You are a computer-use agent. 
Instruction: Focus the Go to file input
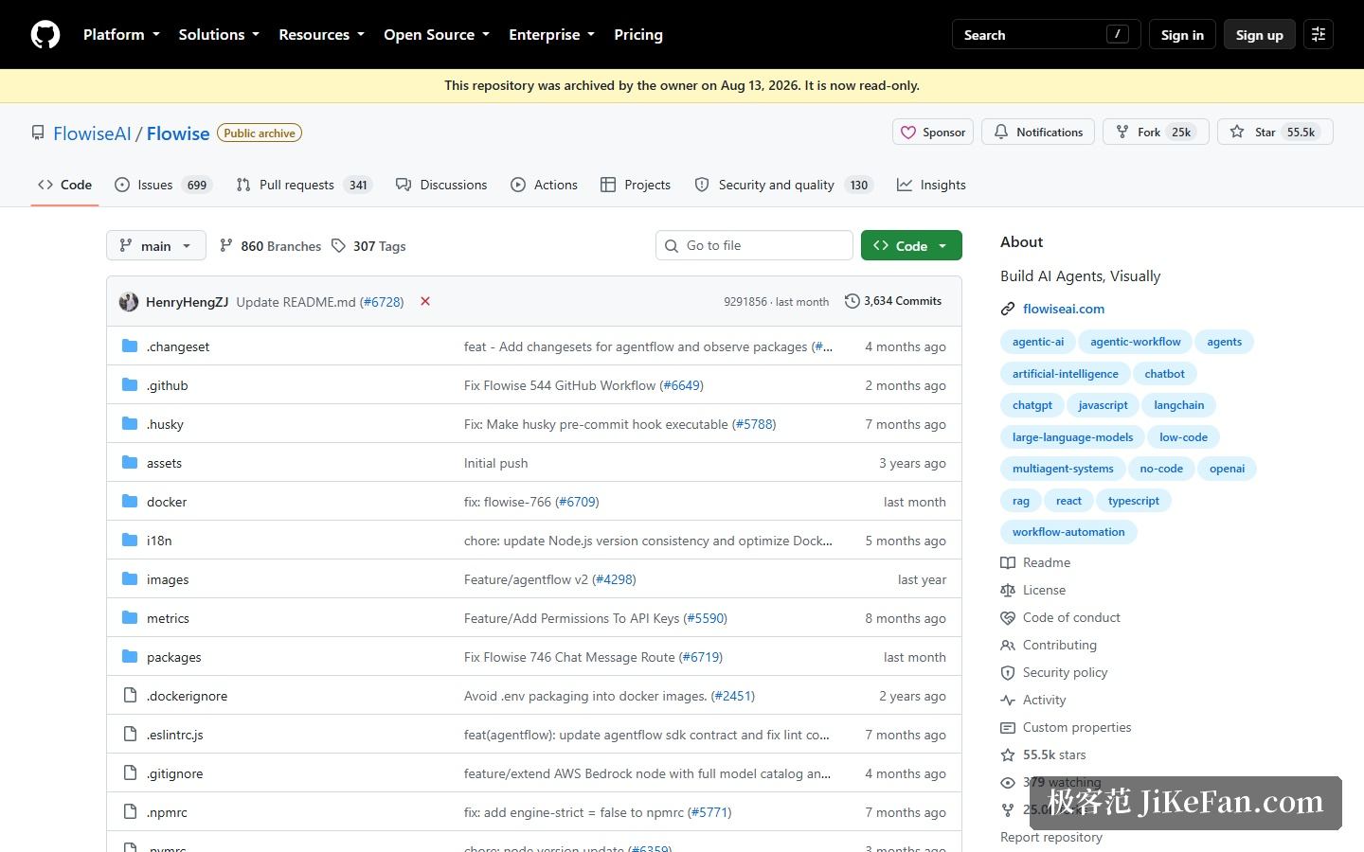[x=754, y=245]
